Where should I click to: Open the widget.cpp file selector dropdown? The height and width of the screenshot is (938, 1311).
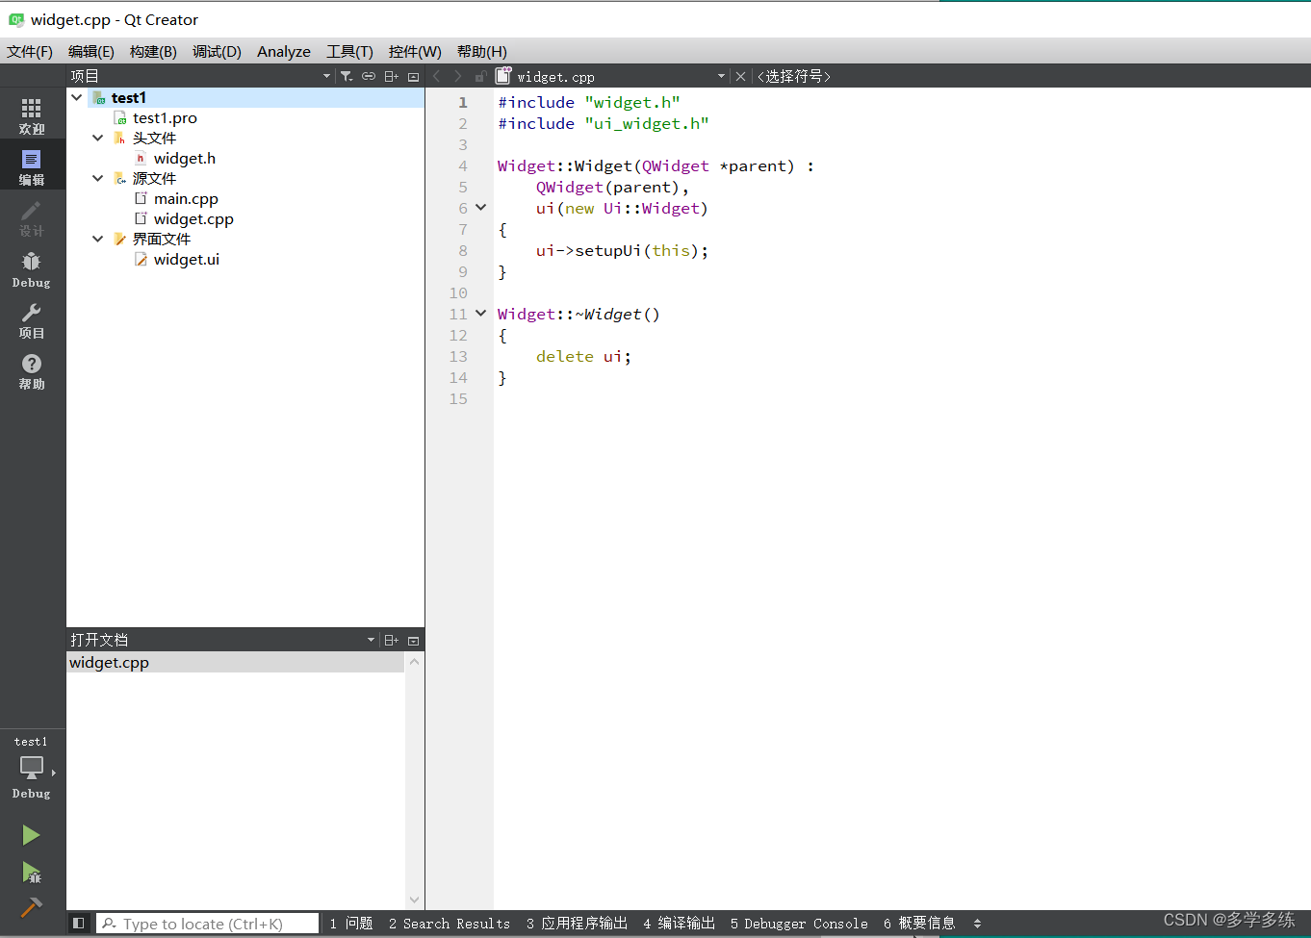coord(721,76)
